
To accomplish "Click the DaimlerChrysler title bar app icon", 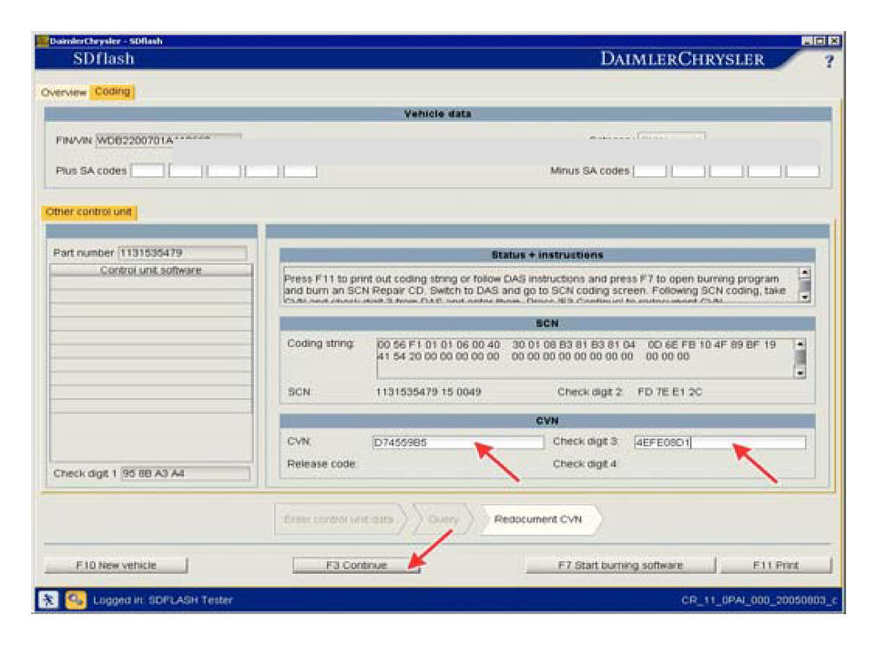I will [40, 40].
